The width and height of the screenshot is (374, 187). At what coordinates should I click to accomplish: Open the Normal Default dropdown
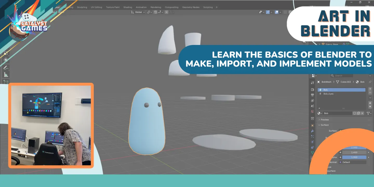352,162
